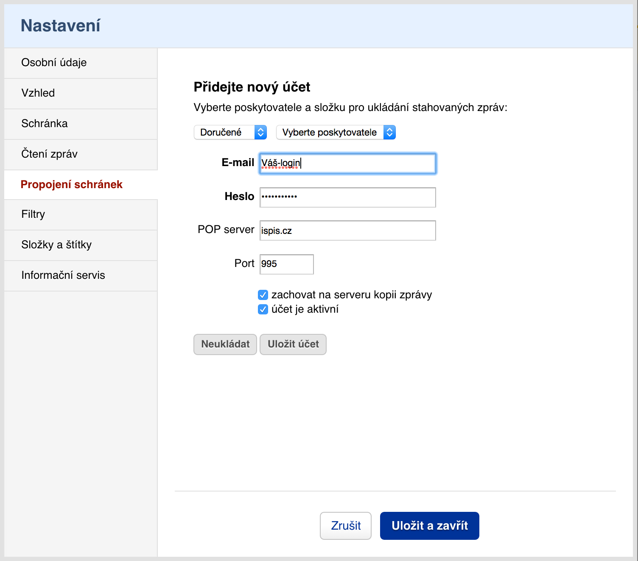Viewport: 638px width, 561px height.
Task: Expand the Vyberte poskytovatele dropdown
Action: point(336,132)
